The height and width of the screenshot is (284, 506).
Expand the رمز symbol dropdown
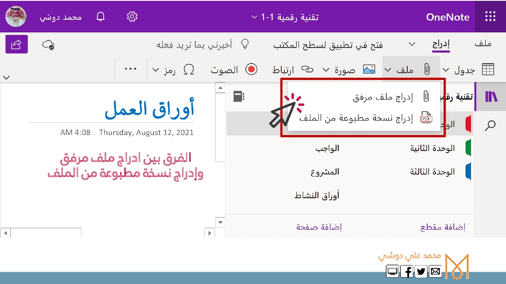tap(156, 70)
